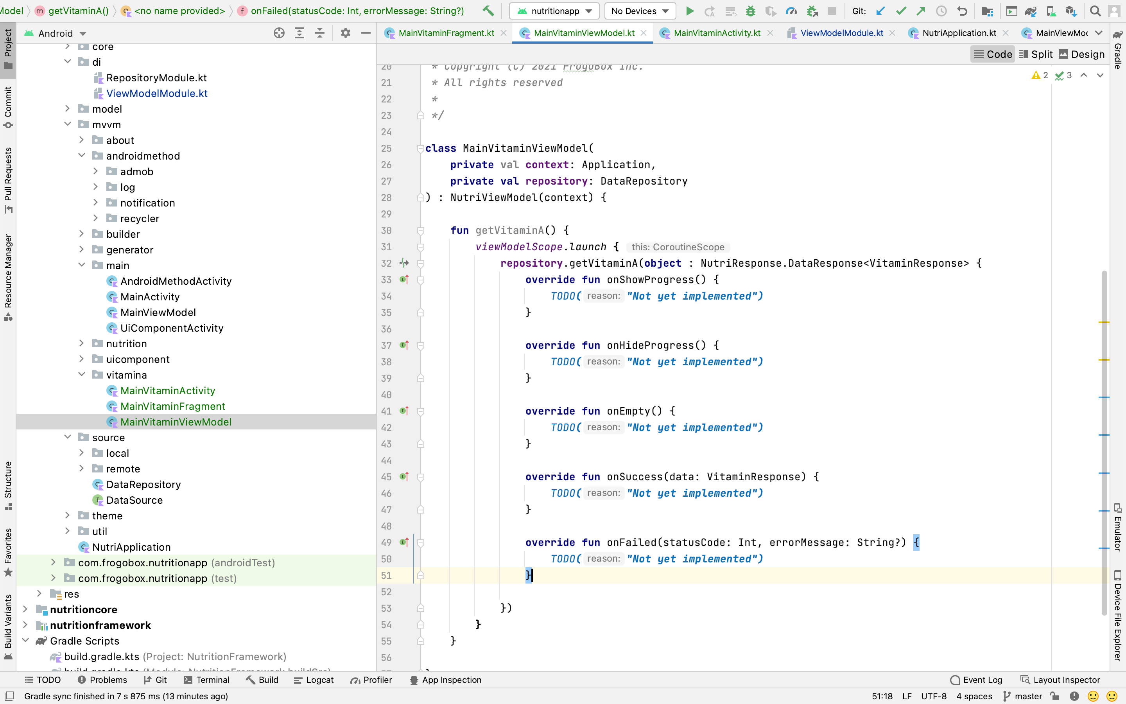Viewport: 1126px width, 704px height.
Task: Toggle fold marker at getVitaminA function
Action: pyautogui.click(x=421, y=230)
